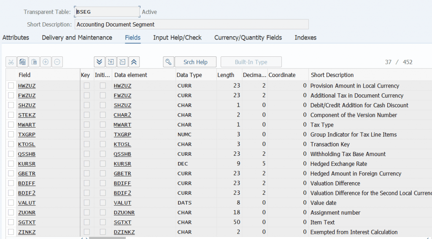Image resolution: width=432 pixels, height=239 pixels.
Task: Click 'Item Text' description cell
Action: (322, 222)
